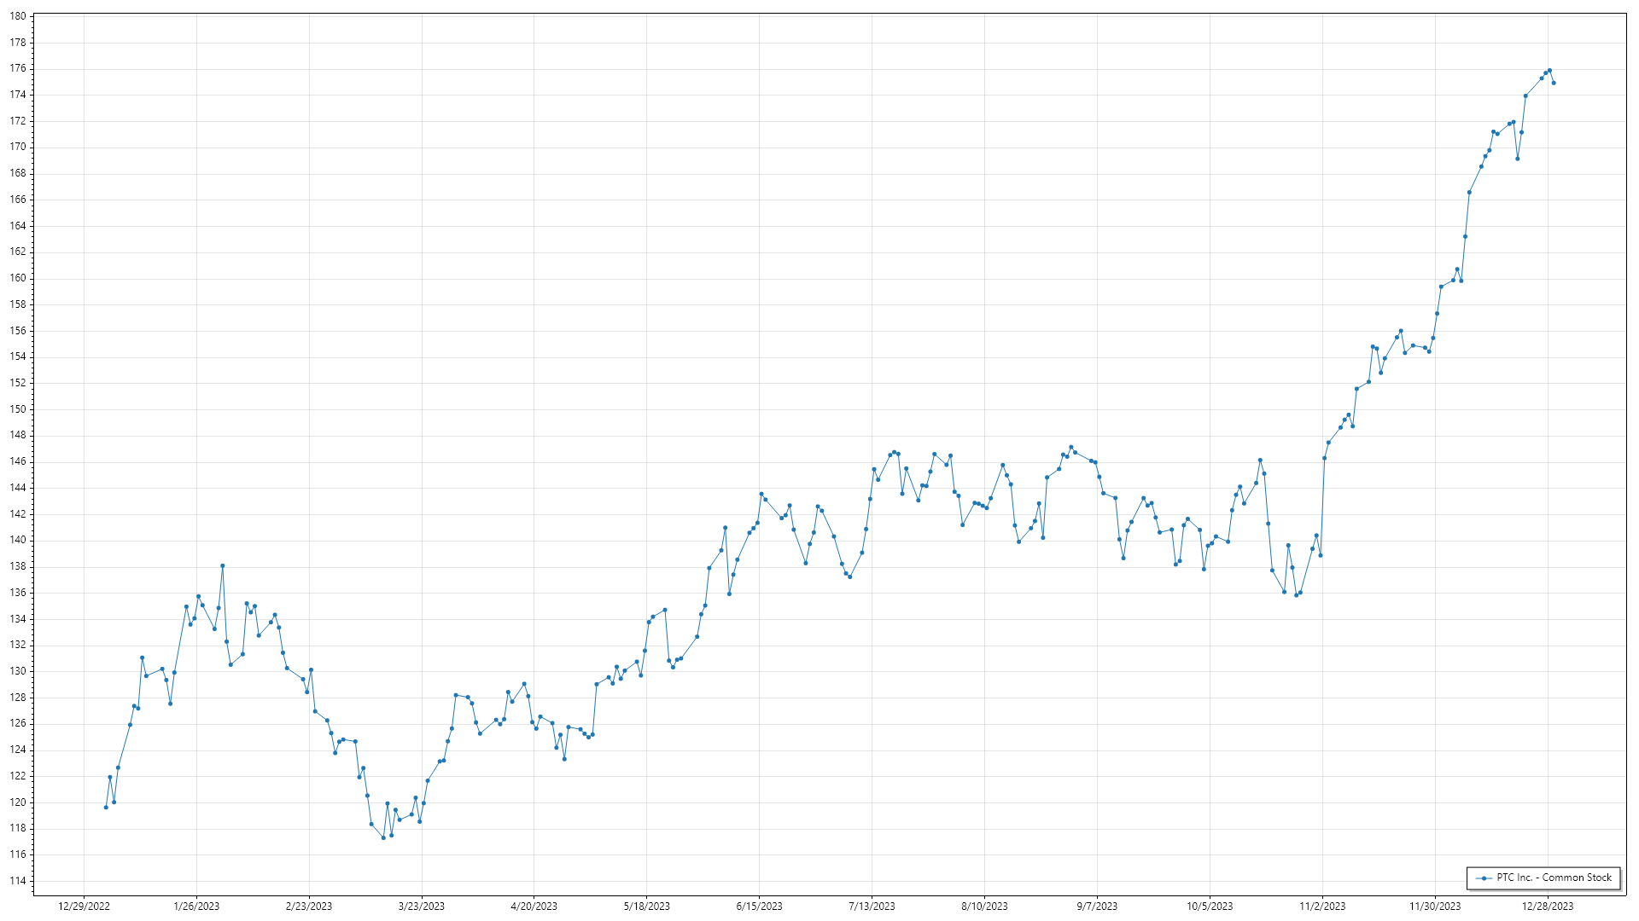Image resolution: width=1639 pixels, height=921 pixels.
Task: Click the 114 y-axis value label
Action: point(18,881)
